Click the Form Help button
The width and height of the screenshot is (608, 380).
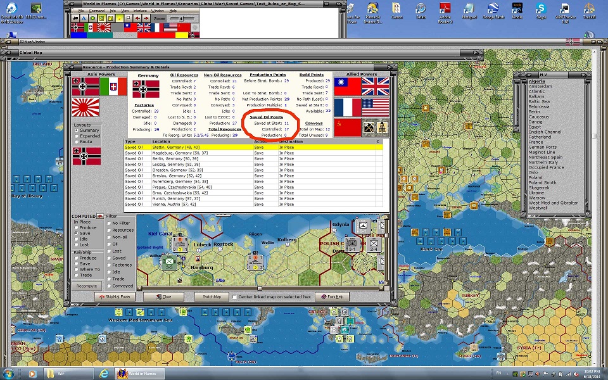(332, 296)
